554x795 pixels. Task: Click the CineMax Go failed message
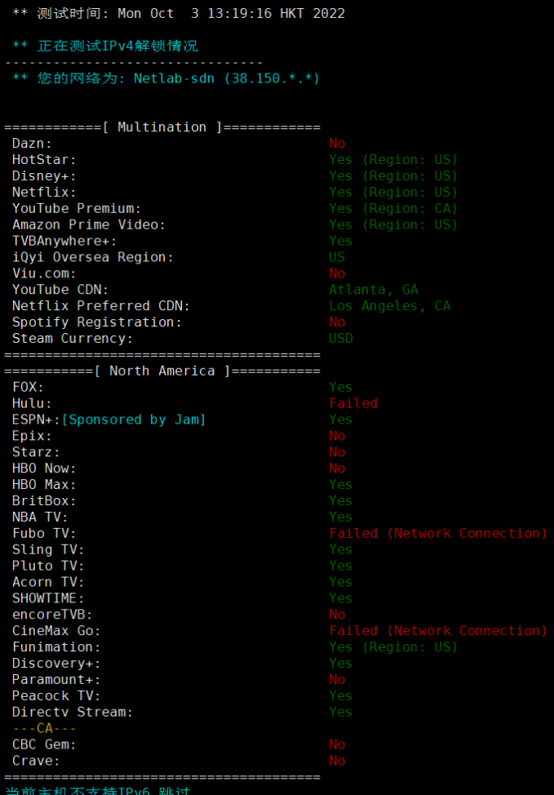pyautogui.click(x=437, y=631)
